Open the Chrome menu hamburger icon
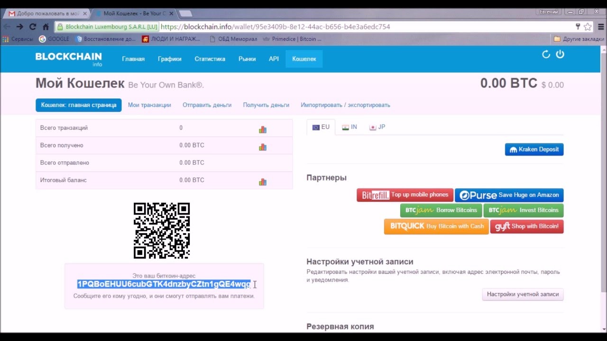 [x=601, y=27]
